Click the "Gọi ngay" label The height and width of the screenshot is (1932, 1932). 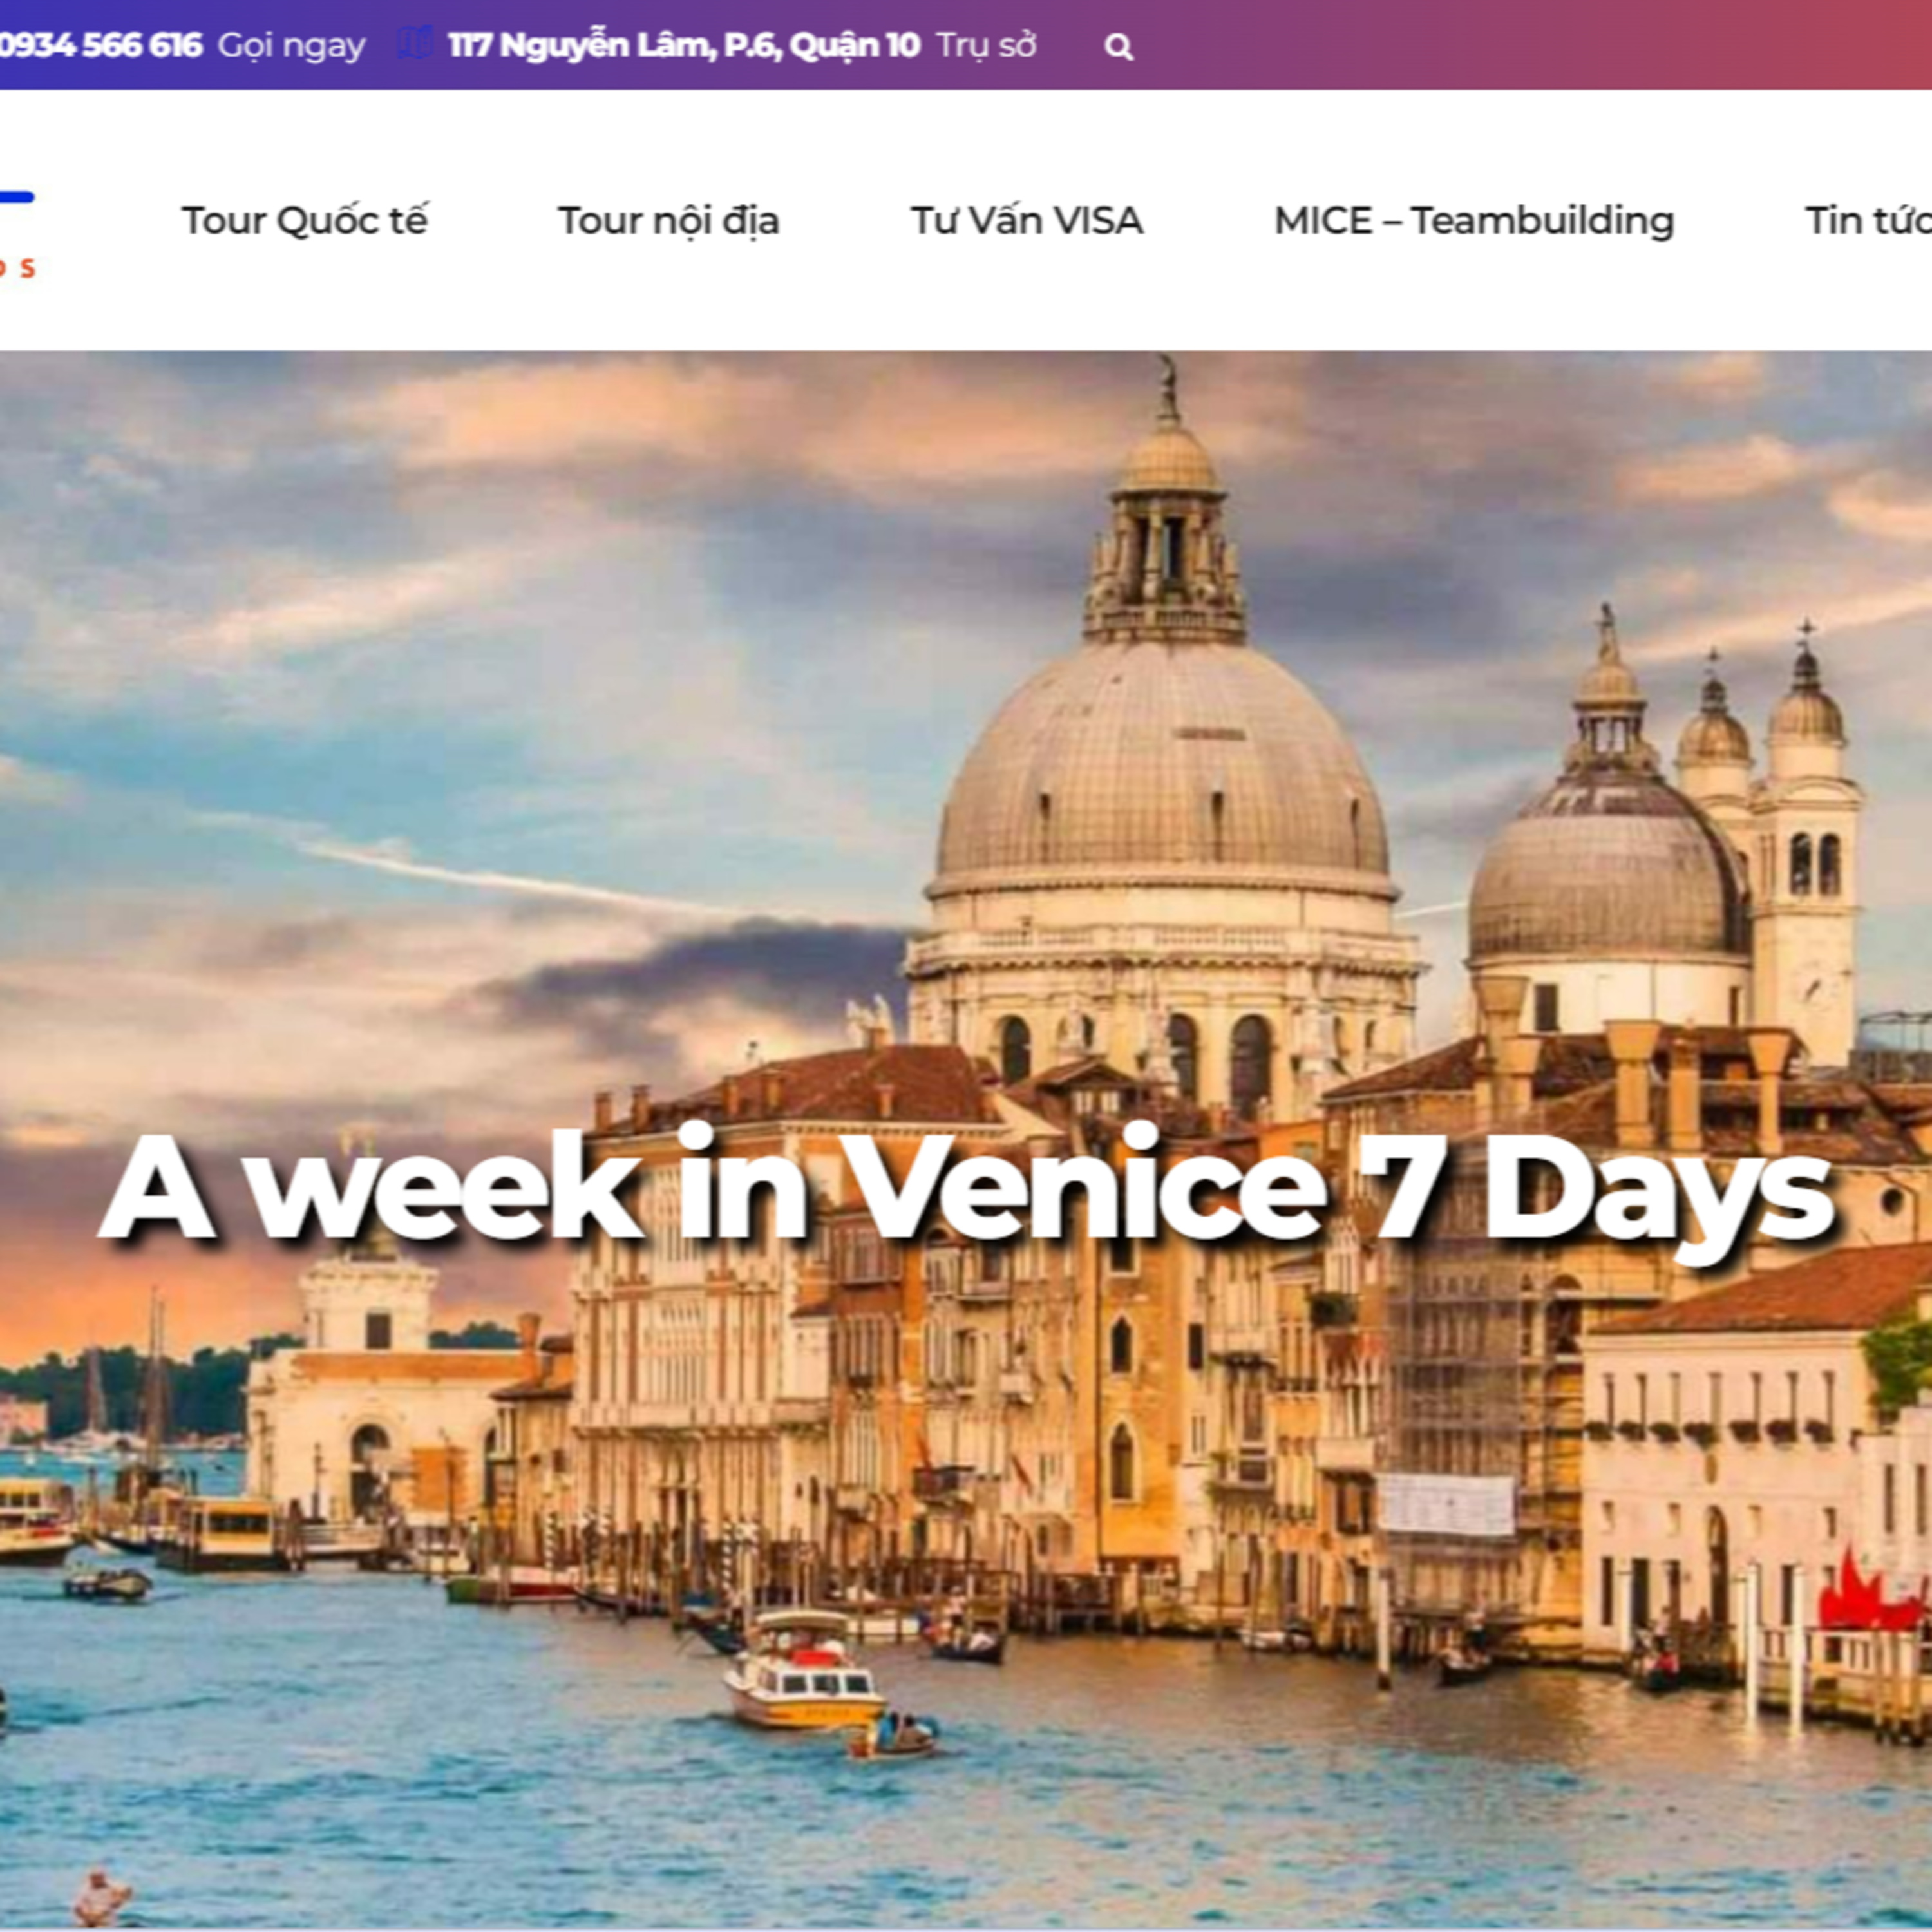(x=291, y=46)
